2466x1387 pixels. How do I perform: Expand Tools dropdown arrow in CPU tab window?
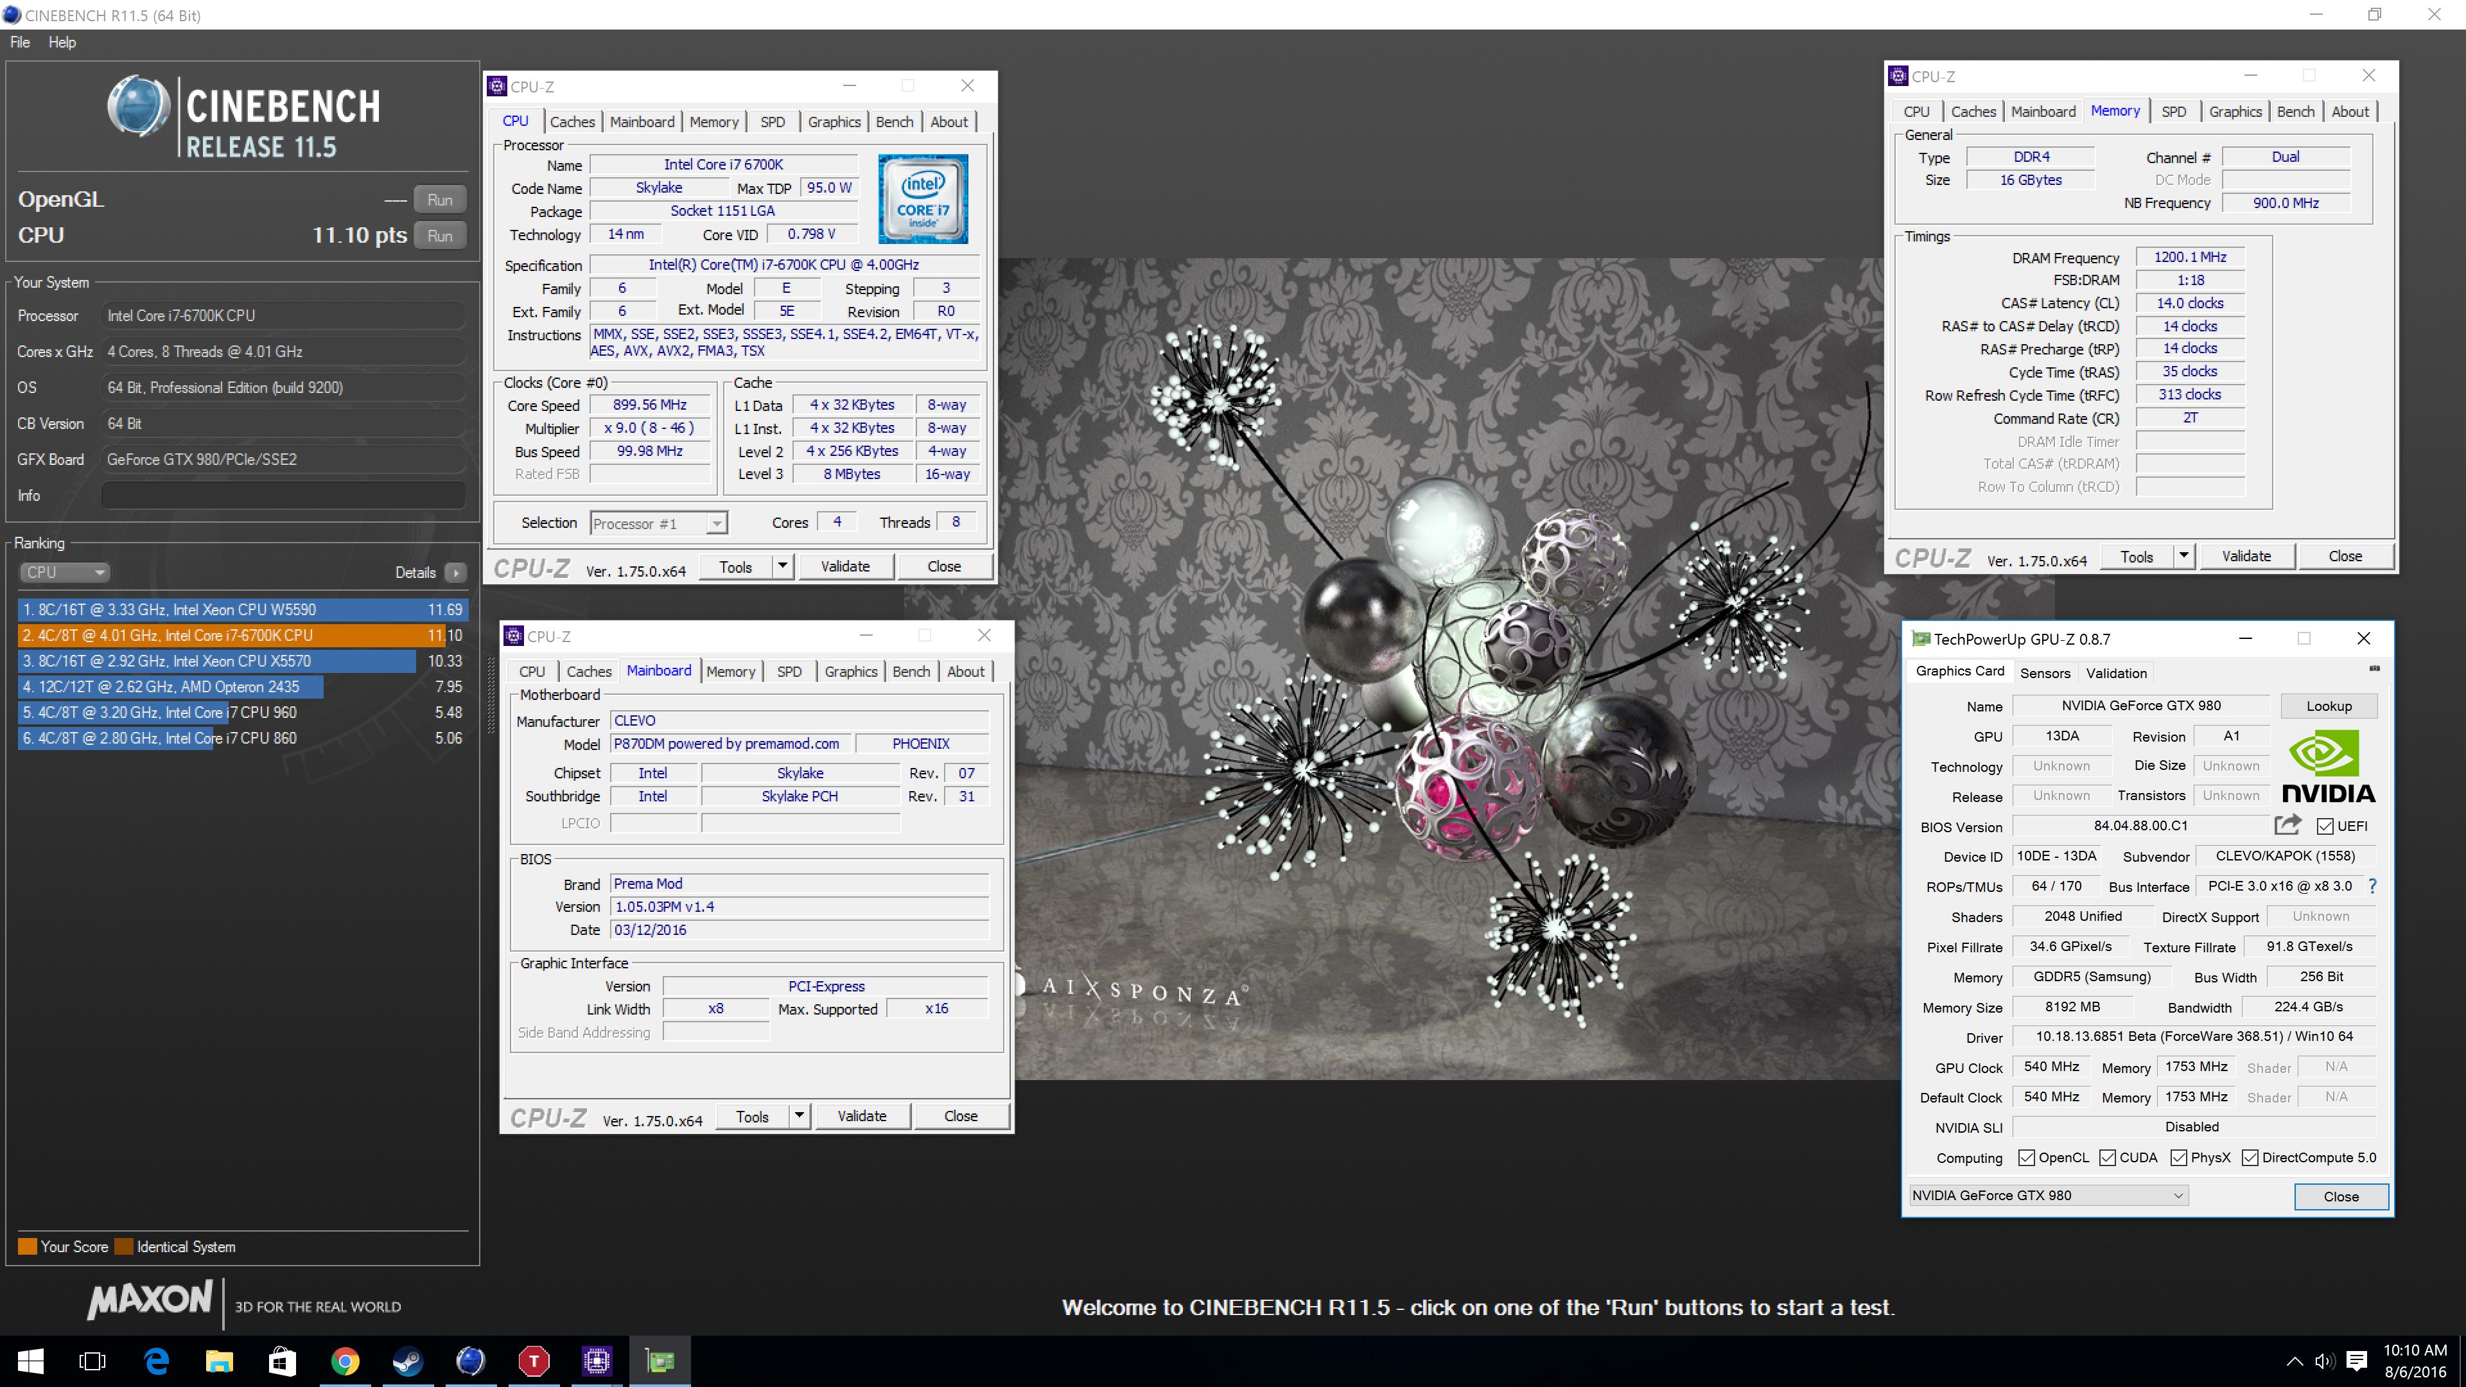tap(782, 566)
